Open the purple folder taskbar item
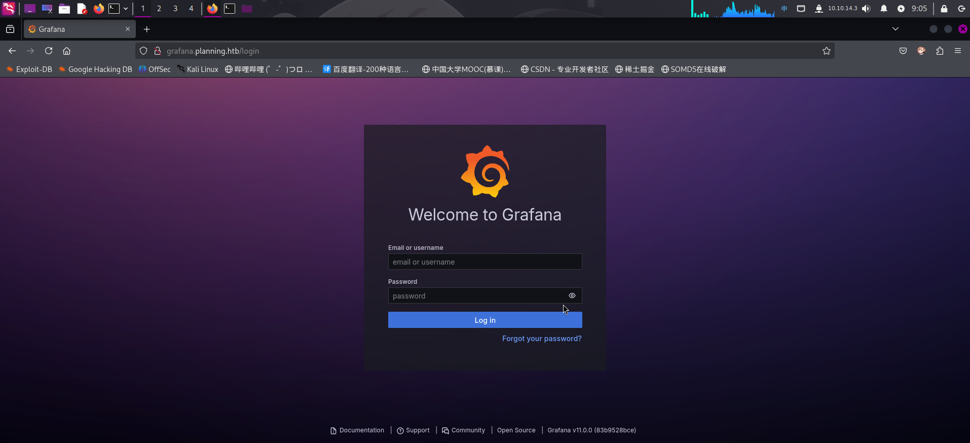This screenshot has height=443, width=970. 247,9
